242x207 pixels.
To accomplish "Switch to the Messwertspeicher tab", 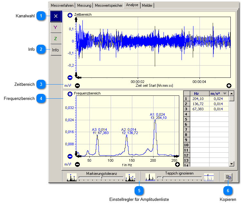I will click(x=108, y=5).
